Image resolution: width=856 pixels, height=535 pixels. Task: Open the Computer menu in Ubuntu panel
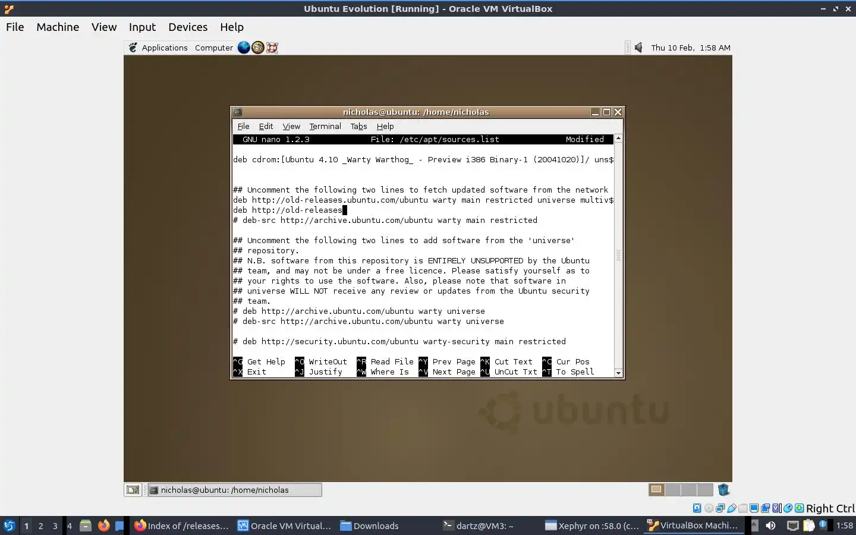point(214,48)
